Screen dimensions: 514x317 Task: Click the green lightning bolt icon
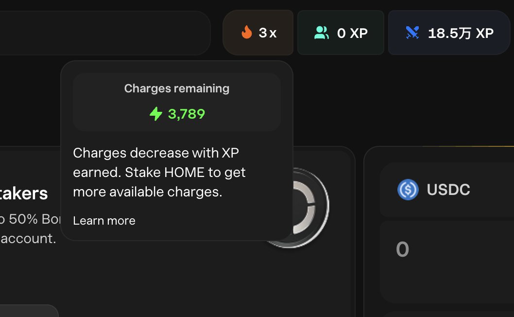(x=156, y=114)
